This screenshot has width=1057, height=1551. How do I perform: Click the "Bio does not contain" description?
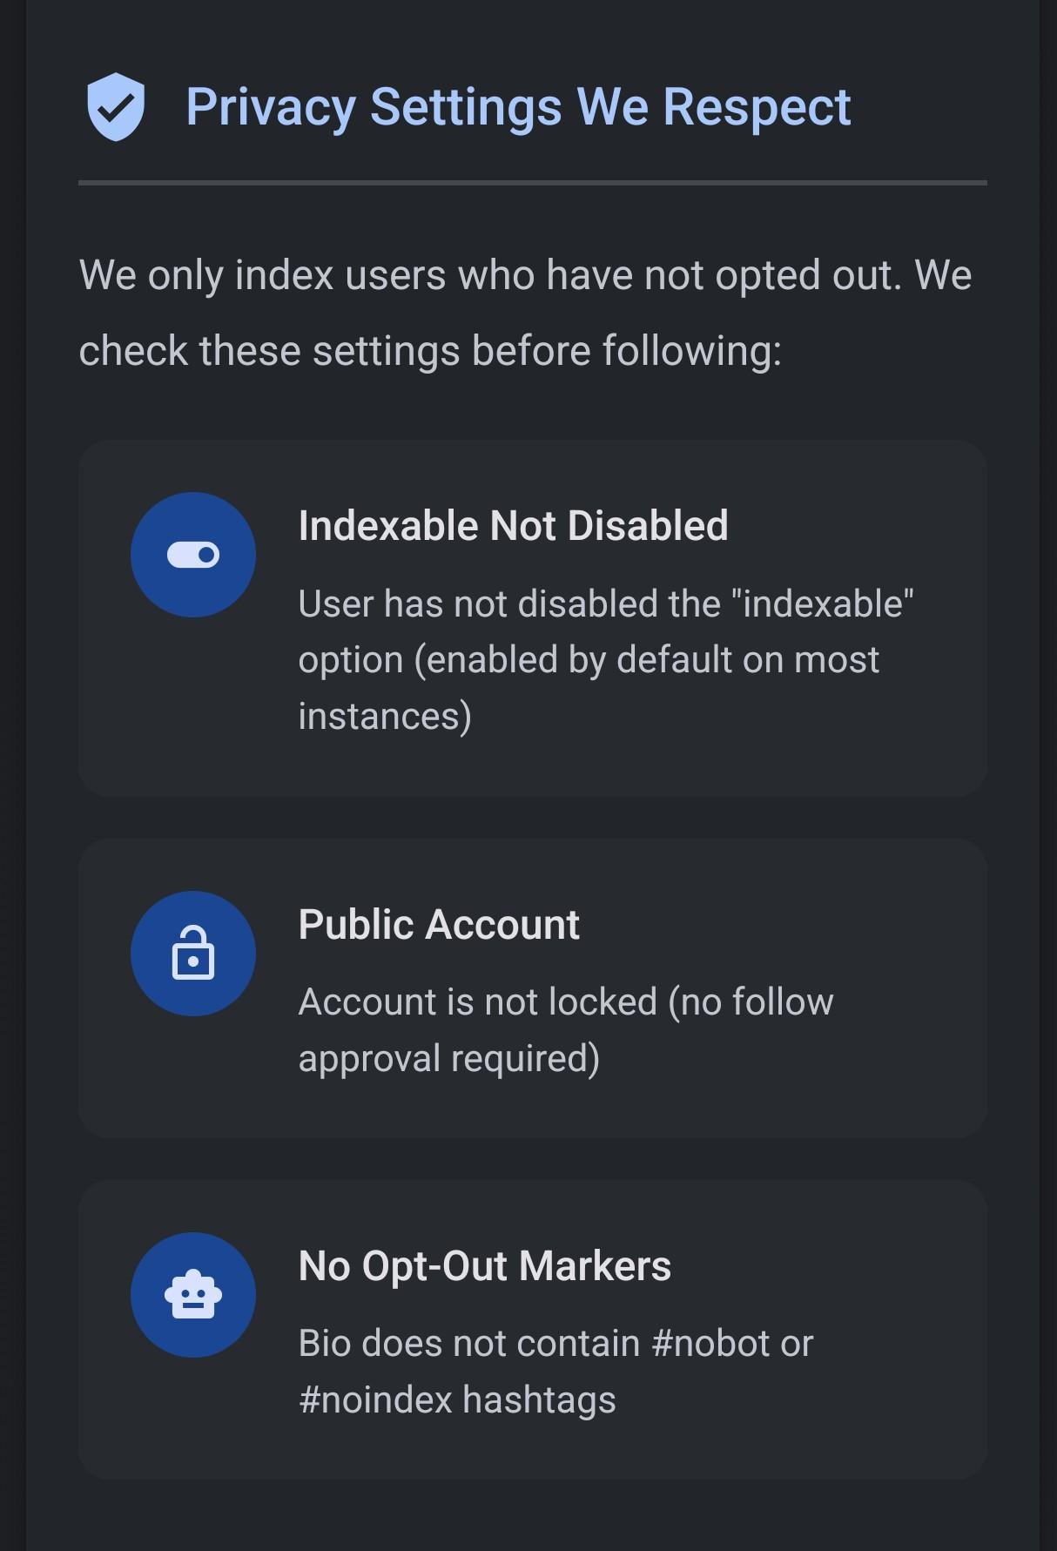(x=555, y=1371)
